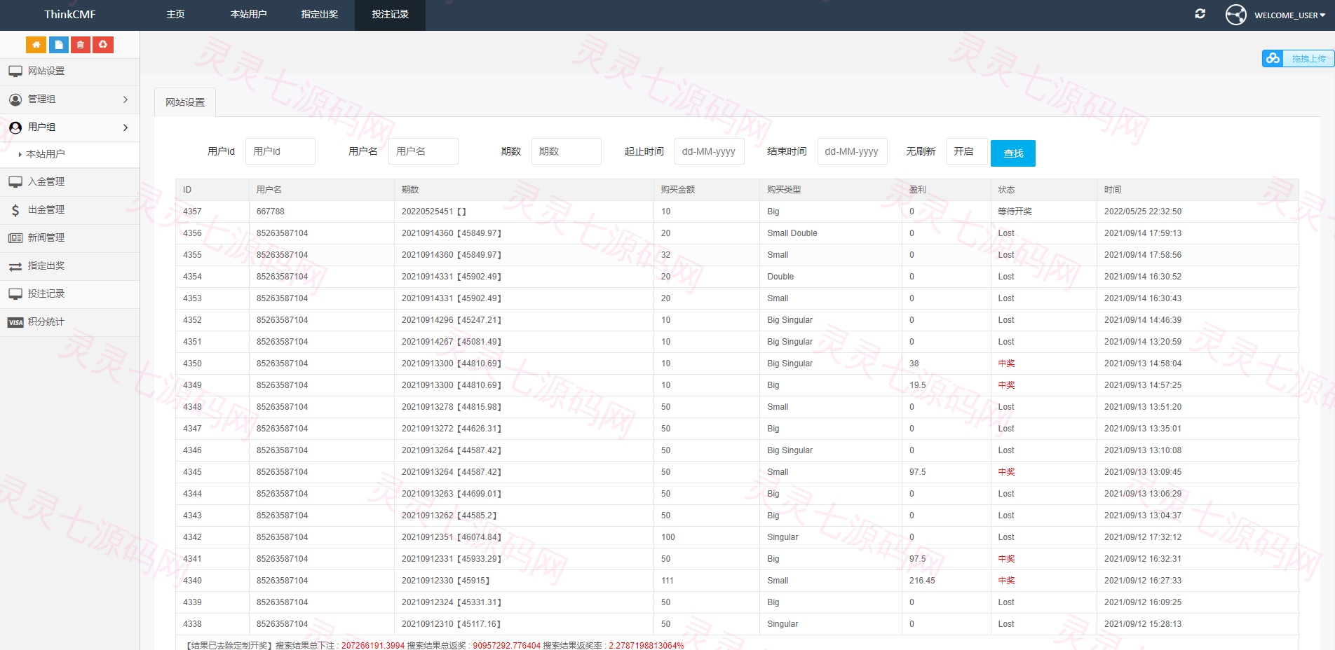The width and height of the screenshot is (1335, 650).
Task: Click the 结束时间 date field
Action: pyautogui.click(x=852, y=151)
